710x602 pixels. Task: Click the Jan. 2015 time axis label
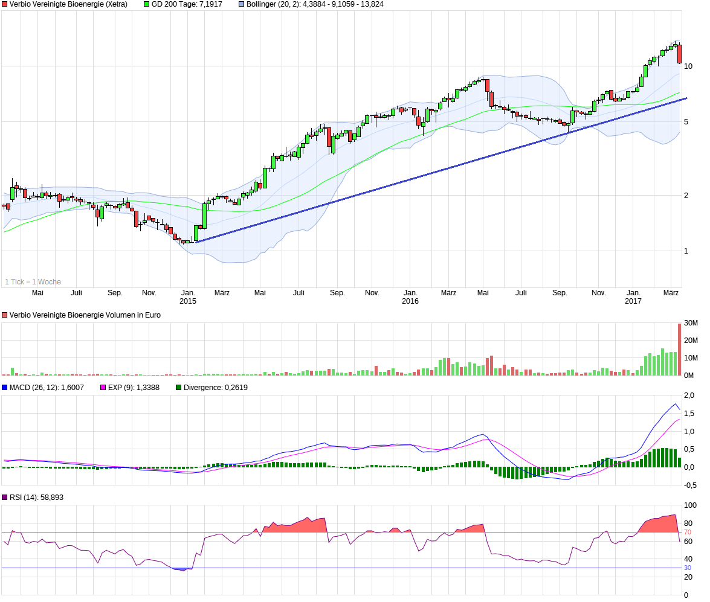point(188,297)
